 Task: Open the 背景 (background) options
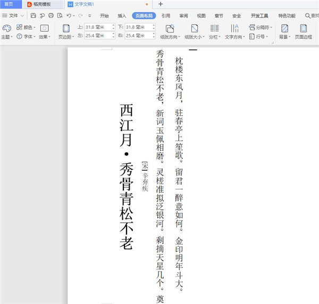284,28
